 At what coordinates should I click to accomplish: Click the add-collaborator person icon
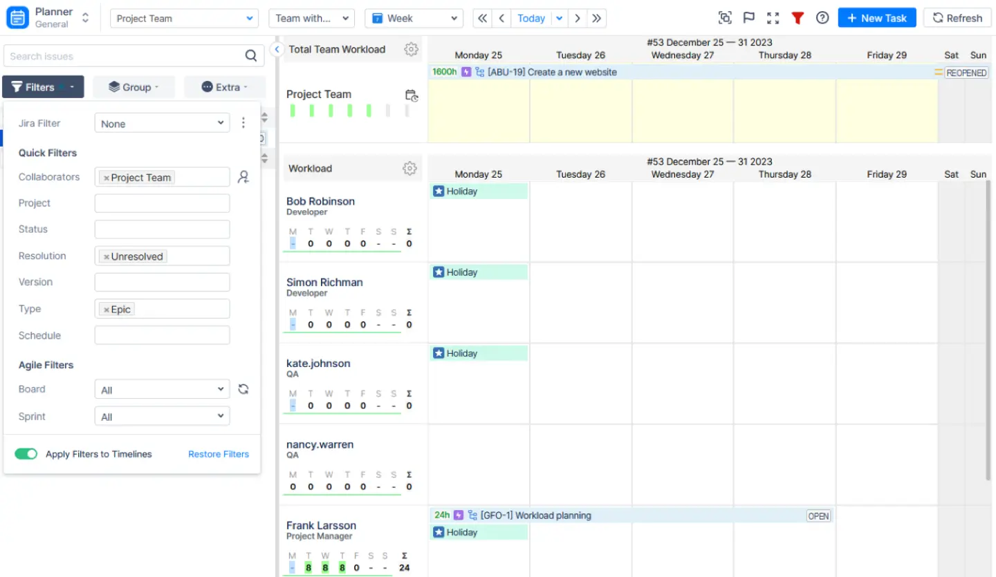pyautogui.click(x=243, y=177)
